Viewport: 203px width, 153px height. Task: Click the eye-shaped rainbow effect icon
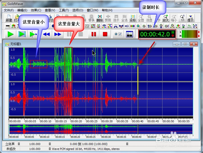104,26
